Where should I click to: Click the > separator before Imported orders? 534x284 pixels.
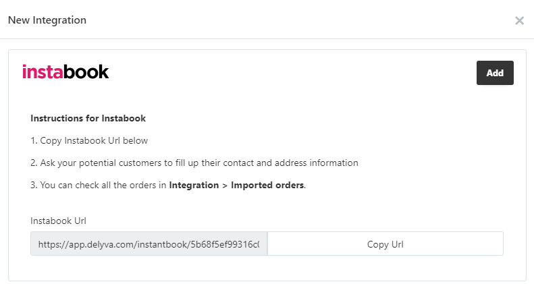225,186
